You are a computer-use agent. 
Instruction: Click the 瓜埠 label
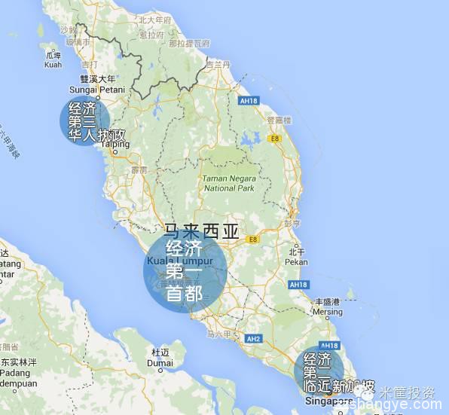point(53,55)
